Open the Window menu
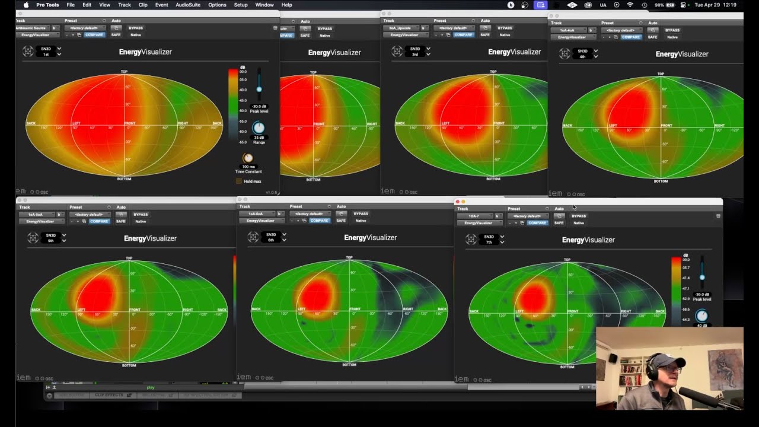The height and width of the screenshot is (427, 759). [264, 5]
